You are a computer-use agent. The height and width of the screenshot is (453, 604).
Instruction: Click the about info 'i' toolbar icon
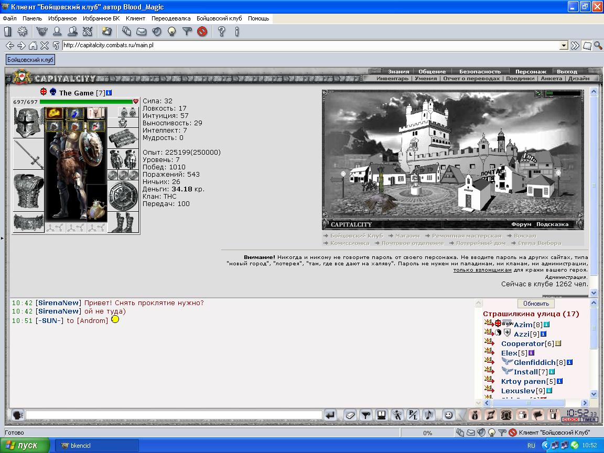coord(237,31)
